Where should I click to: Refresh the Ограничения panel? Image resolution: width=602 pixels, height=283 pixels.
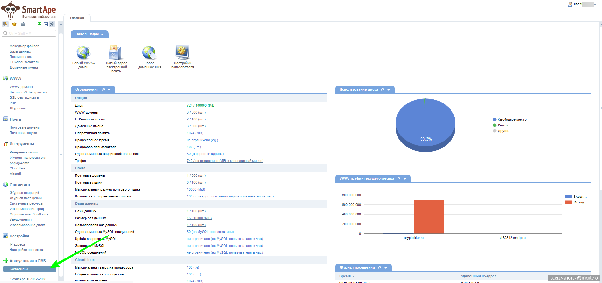(103, 90)
